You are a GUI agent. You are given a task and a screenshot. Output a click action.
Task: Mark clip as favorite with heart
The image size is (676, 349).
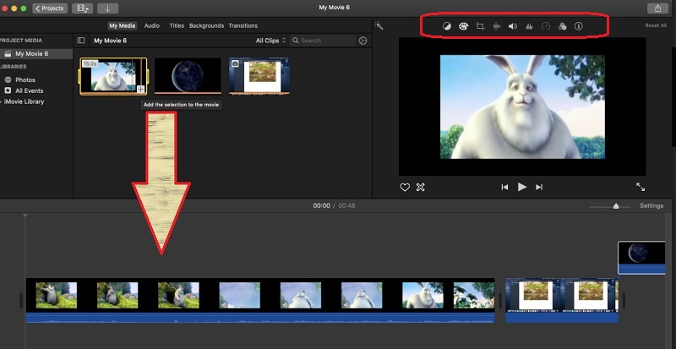tap(405, 188)
